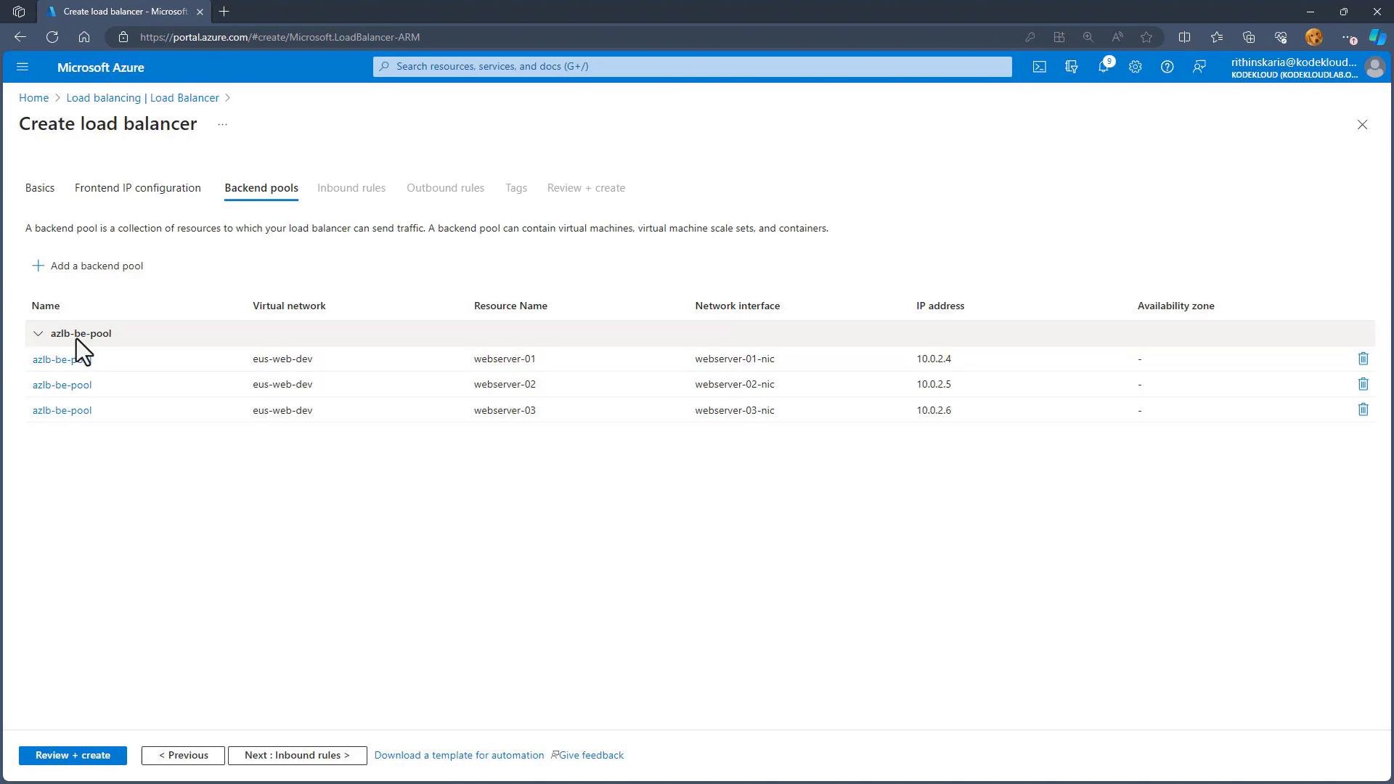Click the account avatar icon

point(1375,67)
